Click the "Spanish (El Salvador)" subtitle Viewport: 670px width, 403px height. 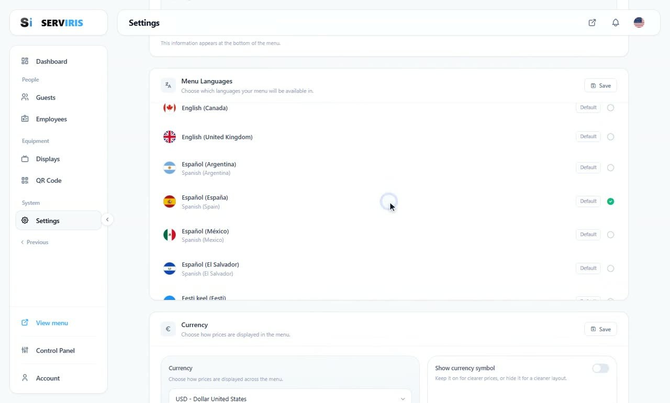tap(207, 274)
